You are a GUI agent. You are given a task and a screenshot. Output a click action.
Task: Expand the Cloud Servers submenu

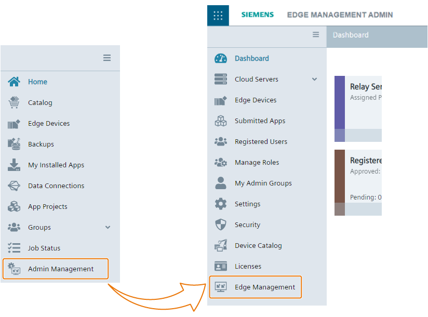pyautogui.click(x=315, y=79)
